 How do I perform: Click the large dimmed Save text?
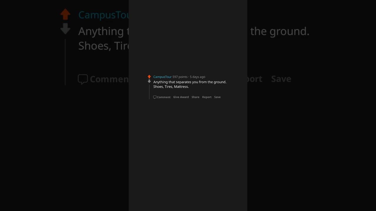coord(281,79)
